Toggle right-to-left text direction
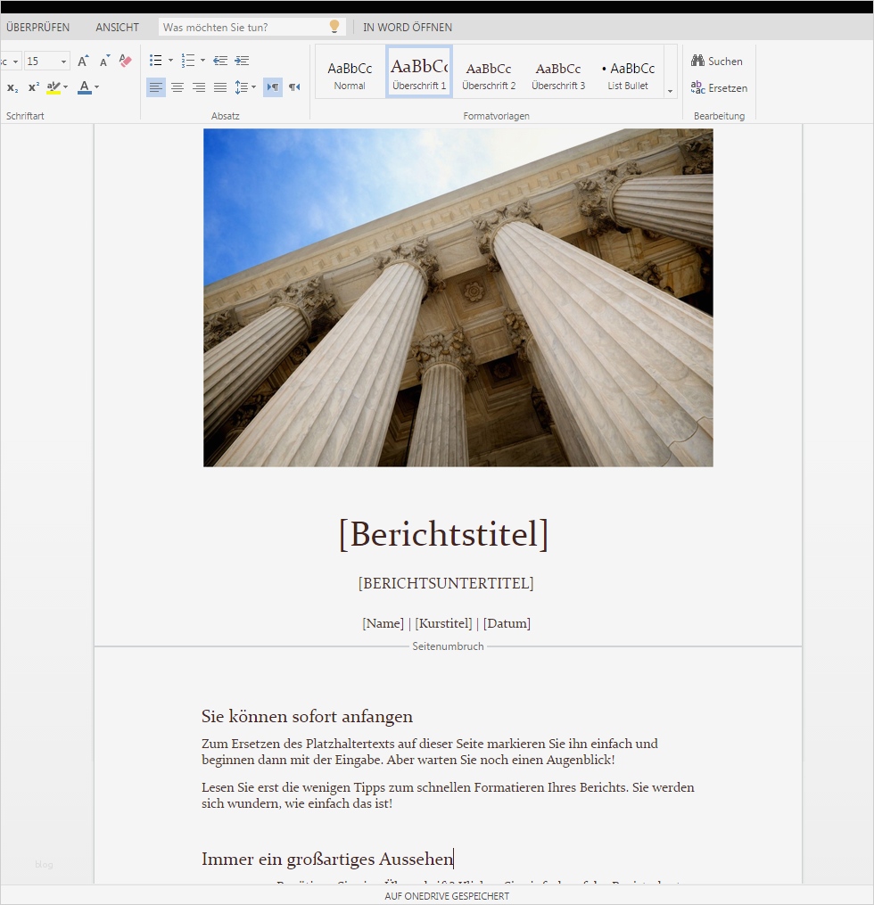The width and height of the screenshot is (874, 905). tap(294, 87)
